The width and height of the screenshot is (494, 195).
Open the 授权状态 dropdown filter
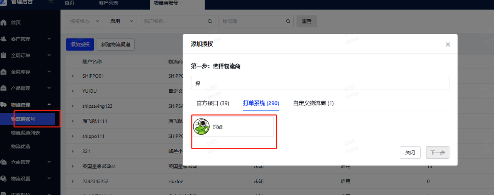[x=85, y=21]
